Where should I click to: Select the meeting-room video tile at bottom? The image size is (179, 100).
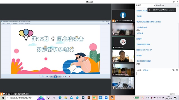tap(123, 83)
